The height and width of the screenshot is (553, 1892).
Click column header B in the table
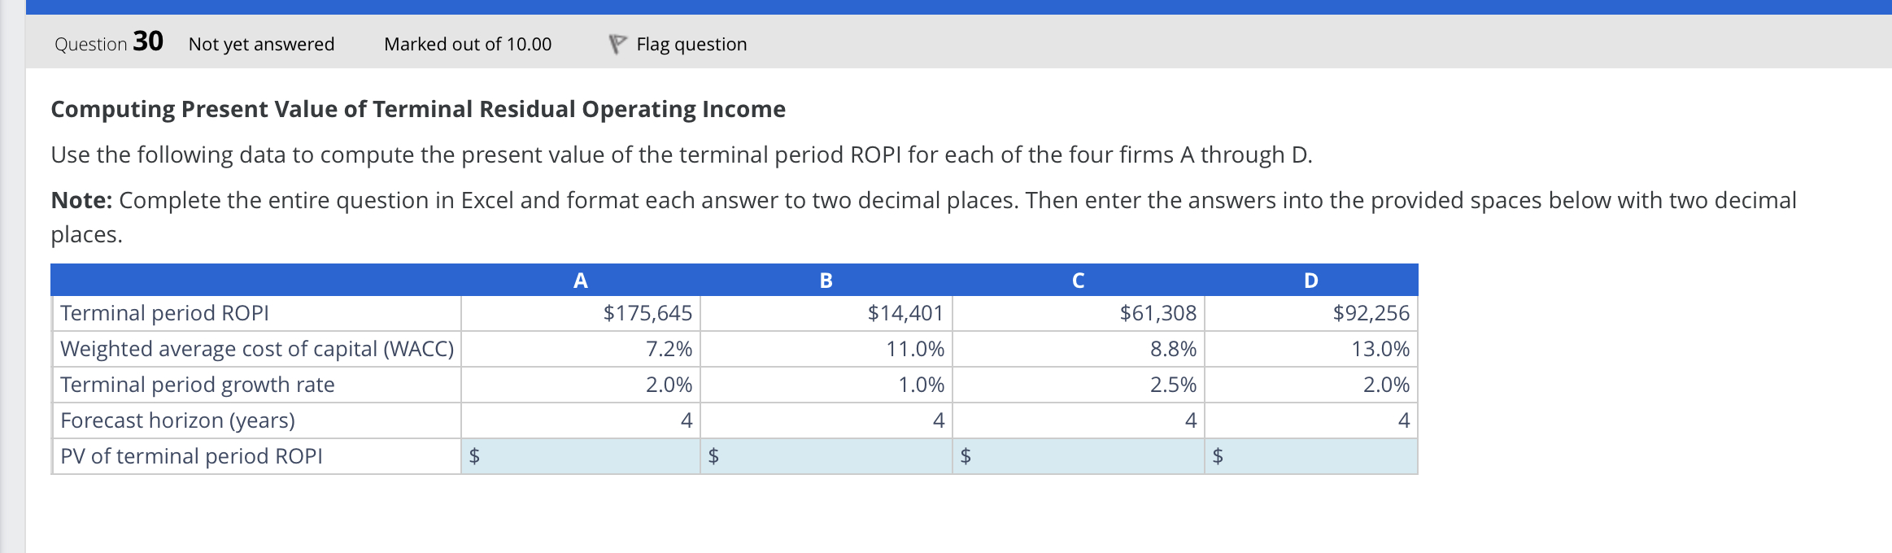coord(826,282)
